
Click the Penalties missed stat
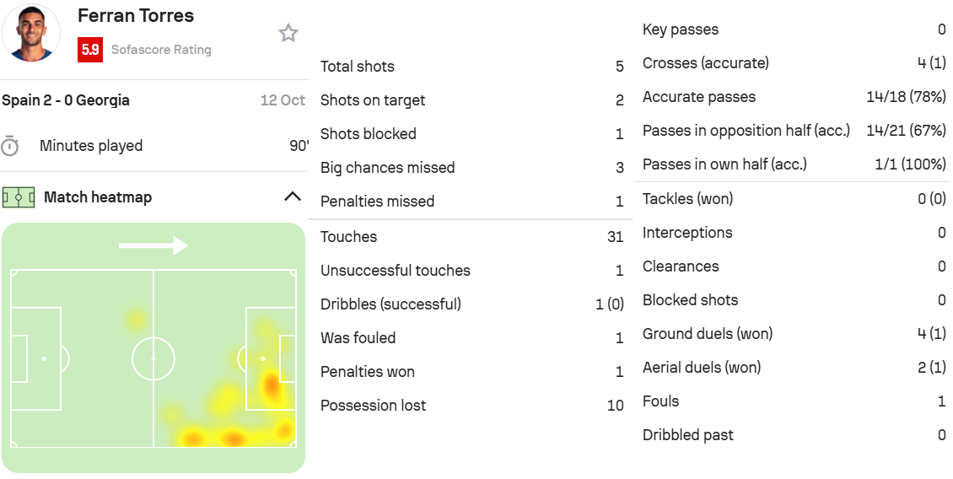tap(471, 202)
